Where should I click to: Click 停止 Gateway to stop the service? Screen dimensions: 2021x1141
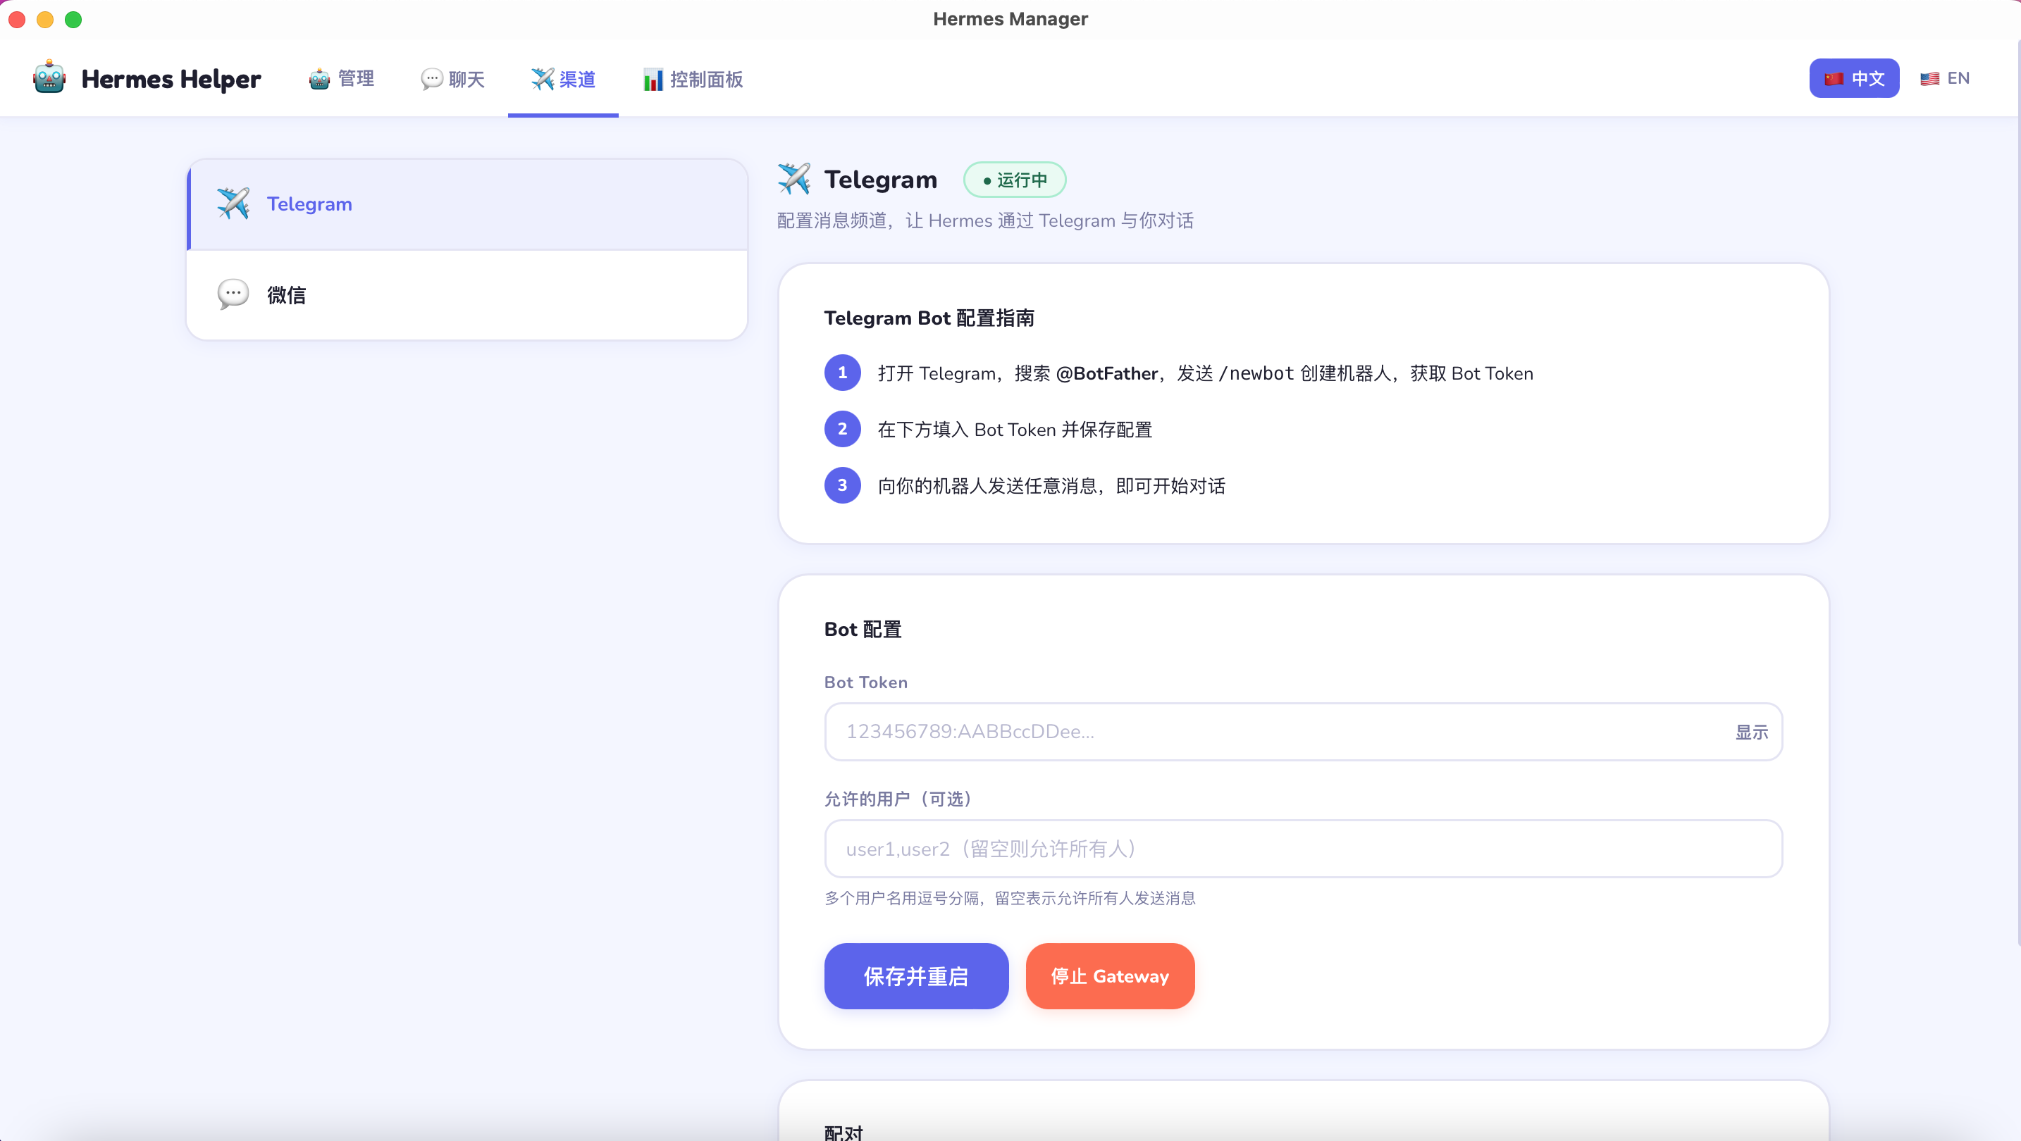pos(1109,976)
